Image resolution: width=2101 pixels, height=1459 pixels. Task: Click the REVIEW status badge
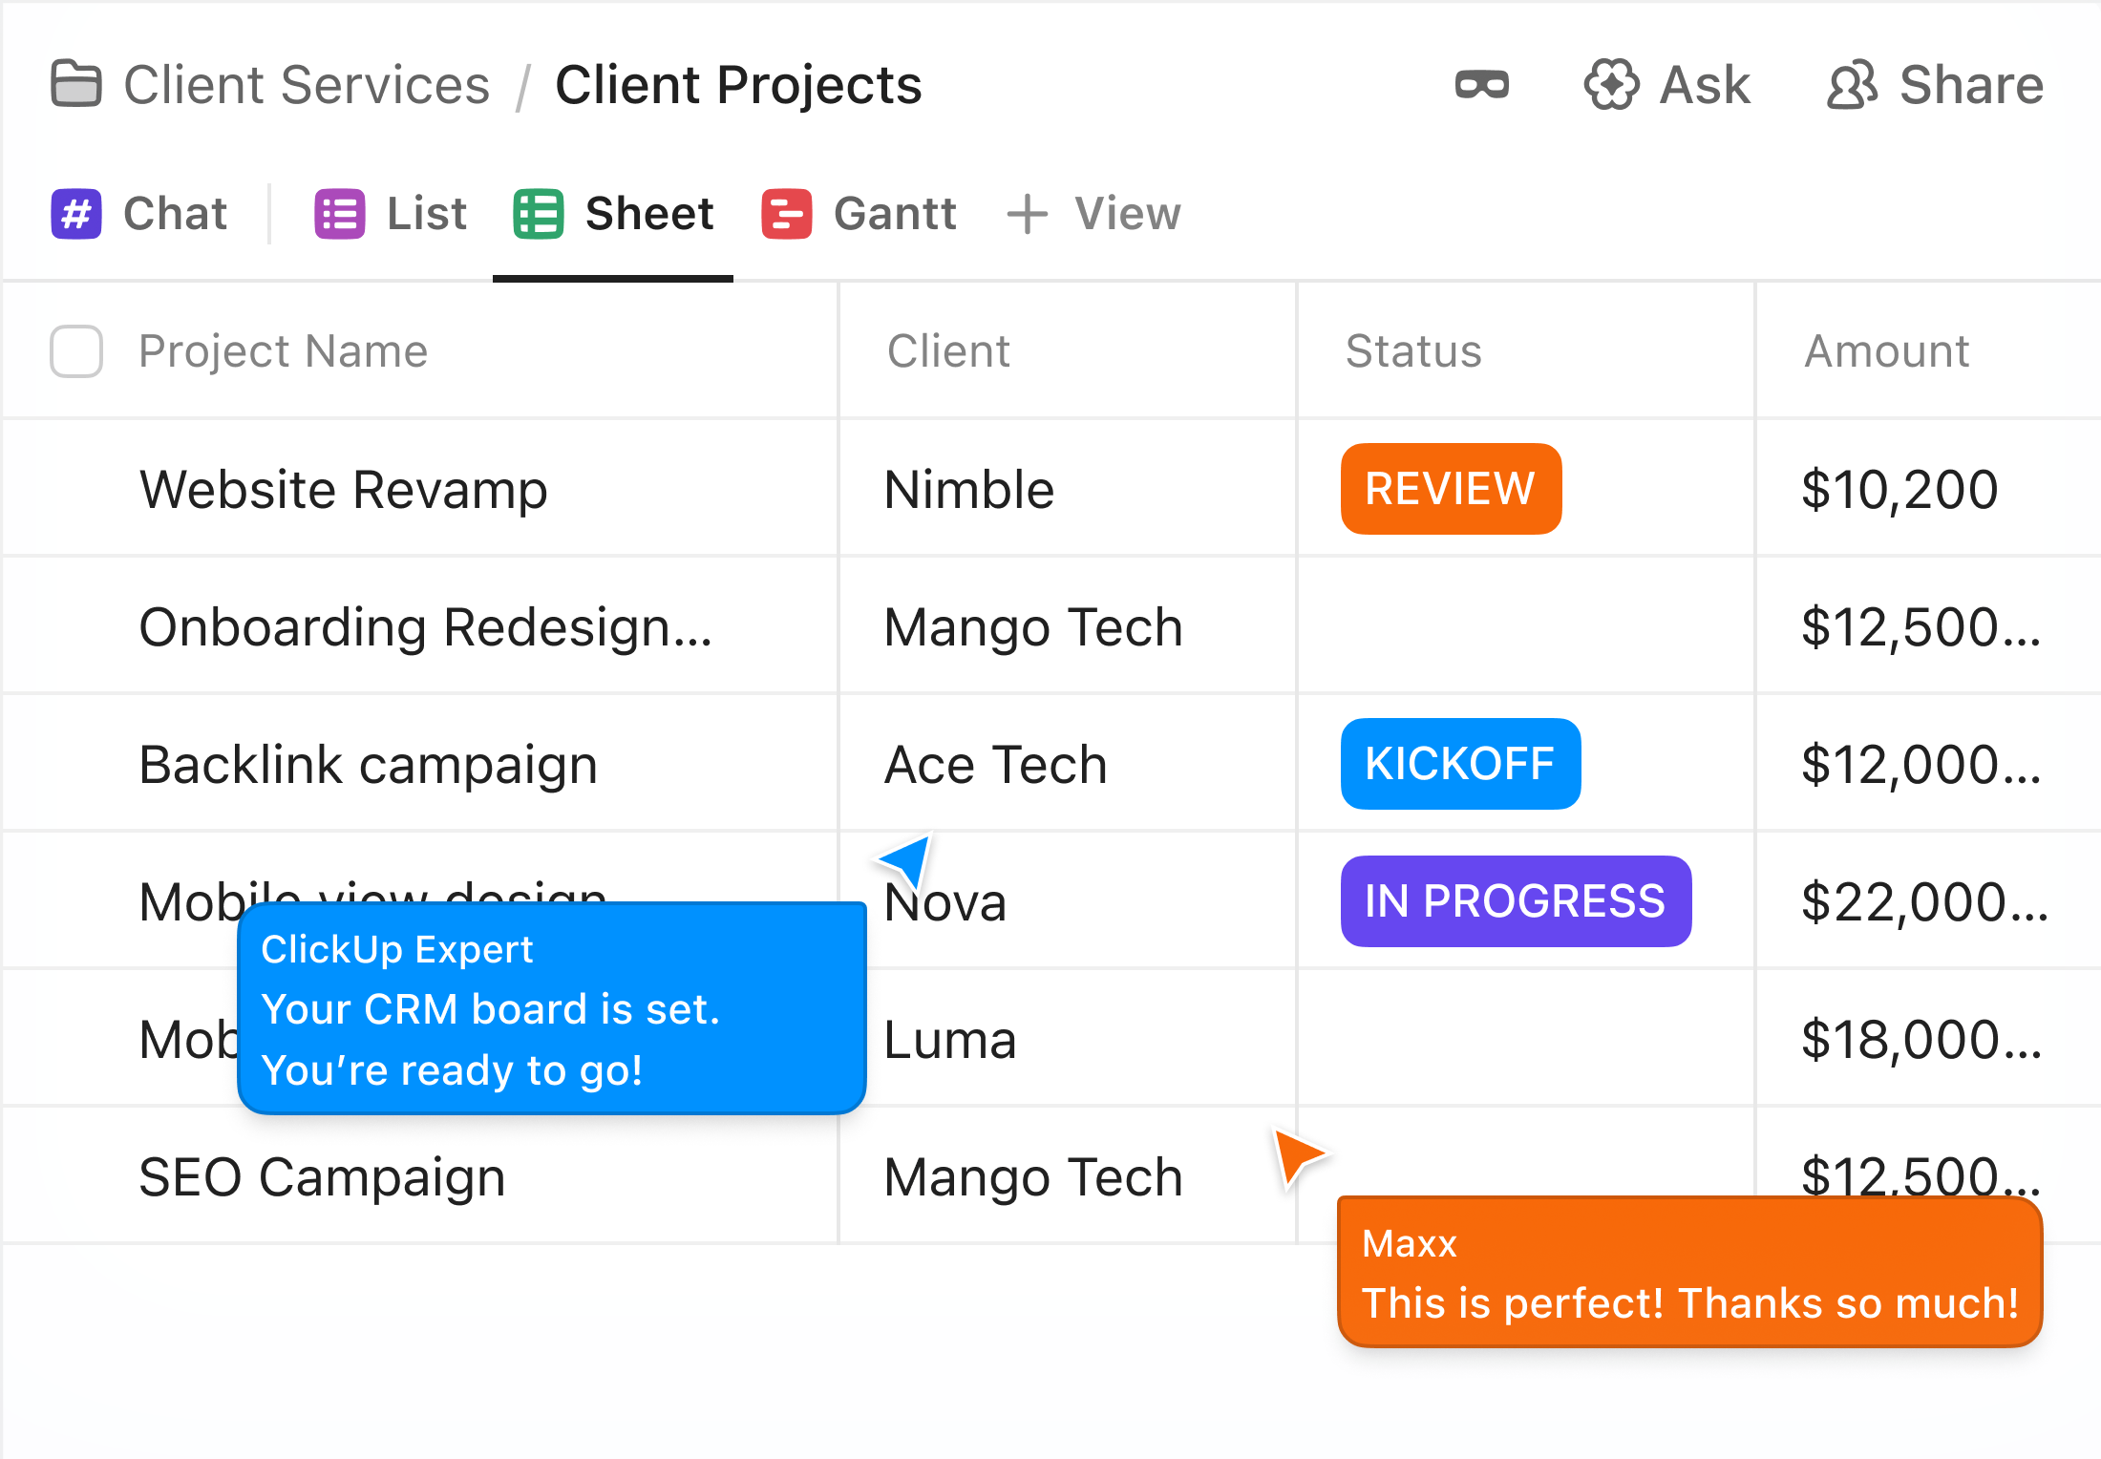[1450, 488]
